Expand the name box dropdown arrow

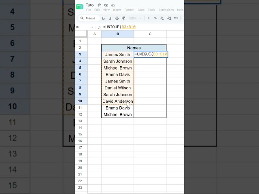point(92,27)
